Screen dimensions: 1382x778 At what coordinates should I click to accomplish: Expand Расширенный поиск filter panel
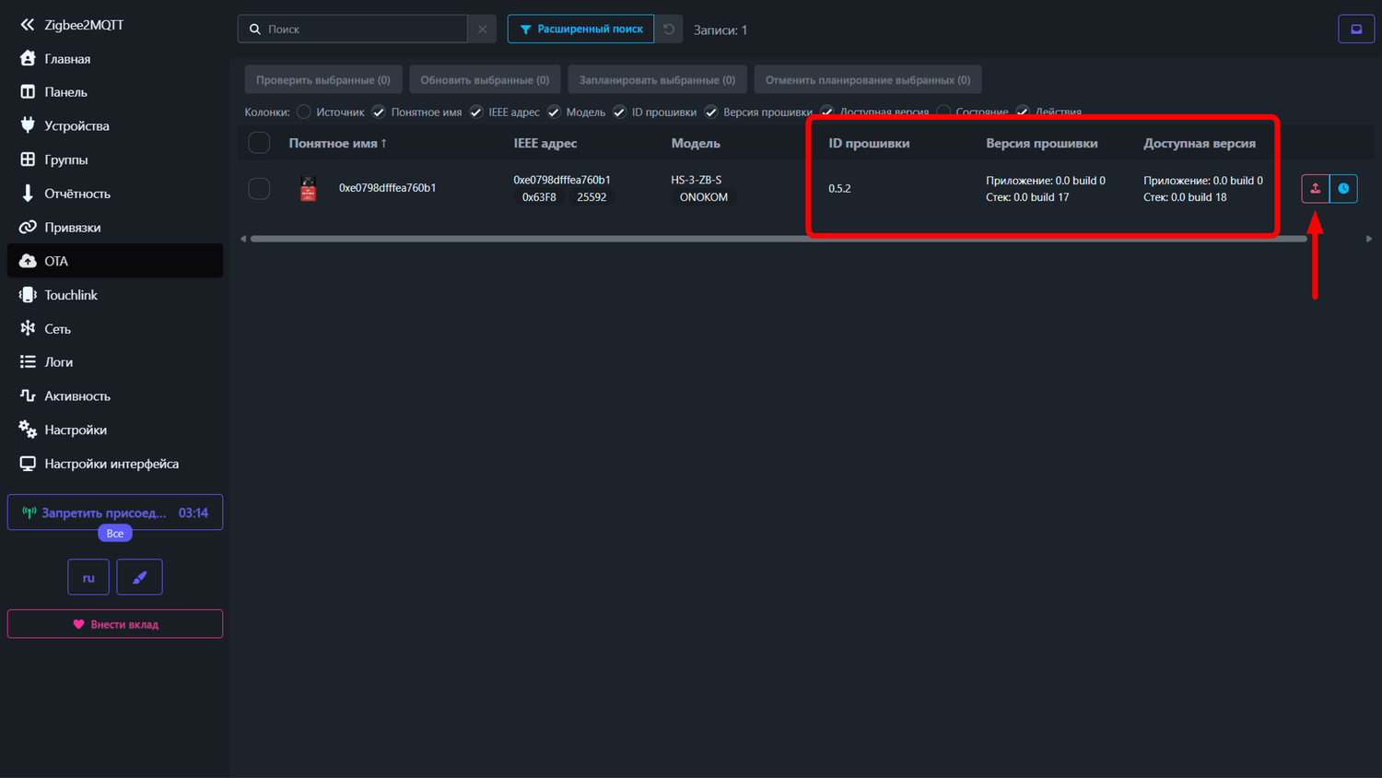click(x=580, y=29)
